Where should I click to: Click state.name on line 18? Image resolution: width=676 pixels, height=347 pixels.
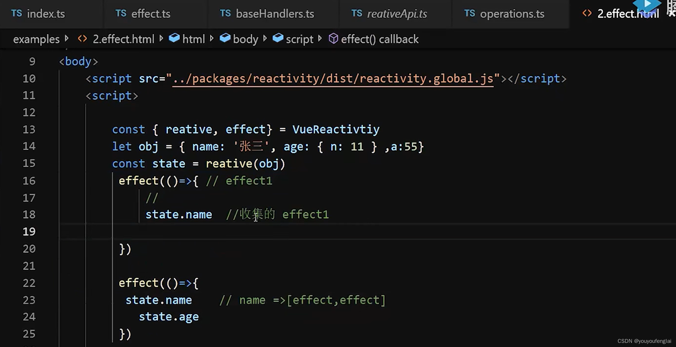tap(178, 215)
